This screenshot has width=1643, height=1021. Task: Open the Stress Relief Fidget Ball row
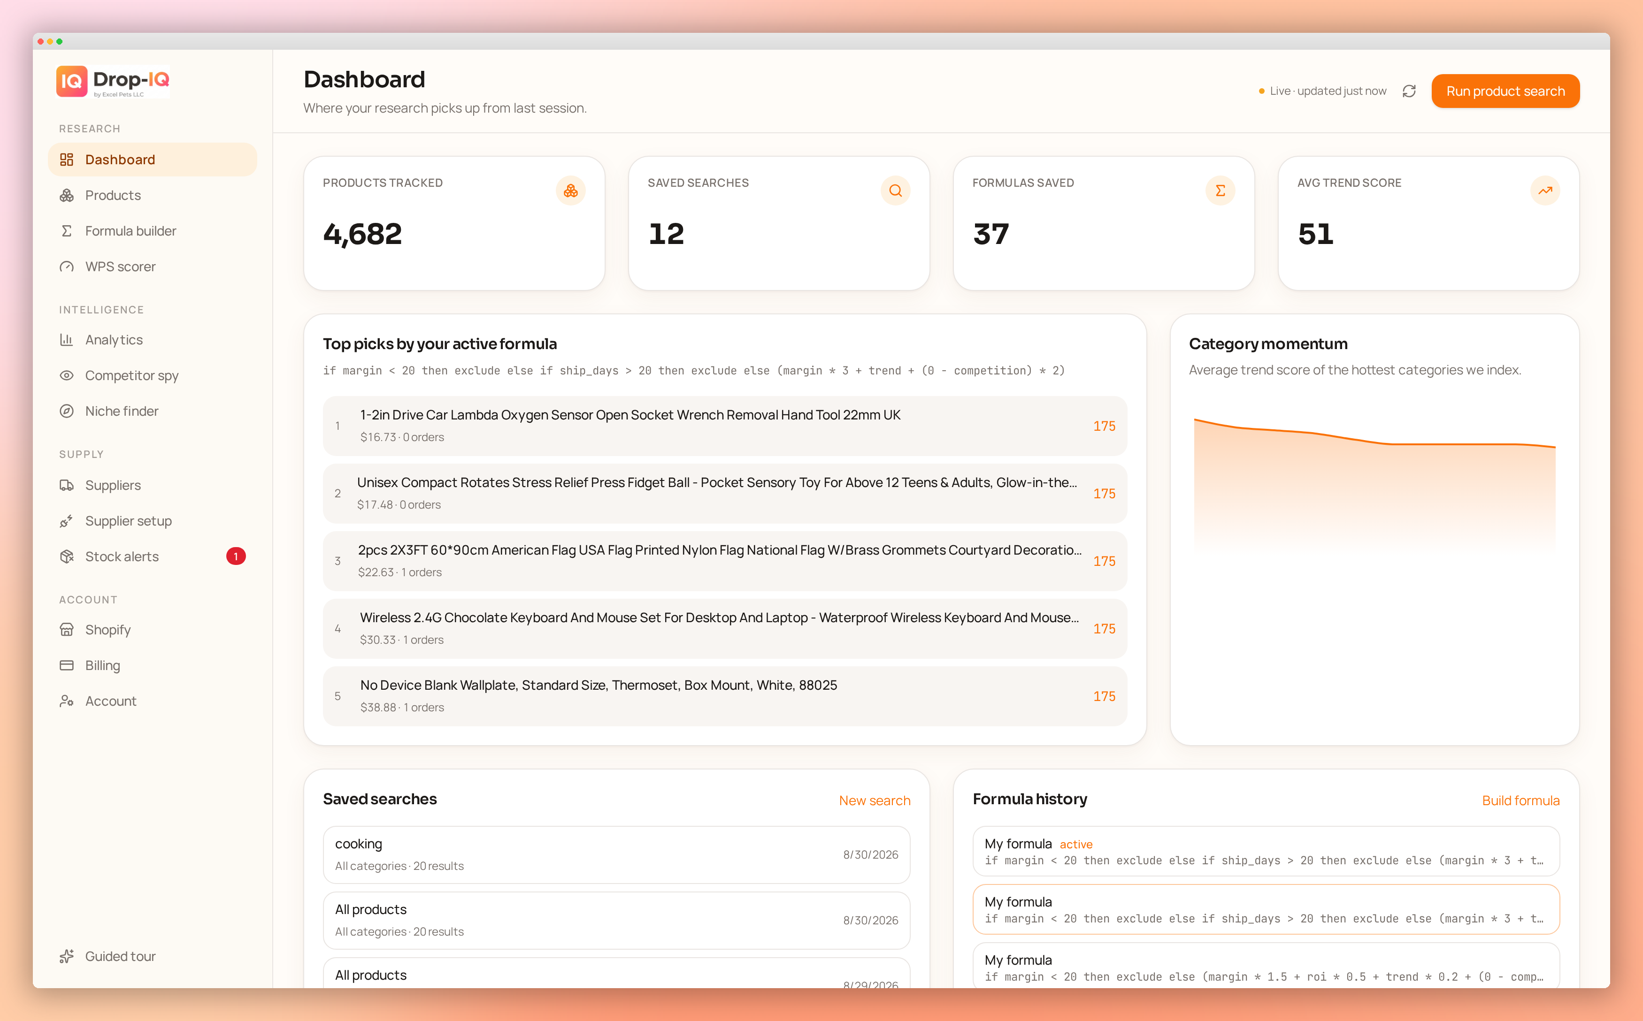[x=725, y=494]
